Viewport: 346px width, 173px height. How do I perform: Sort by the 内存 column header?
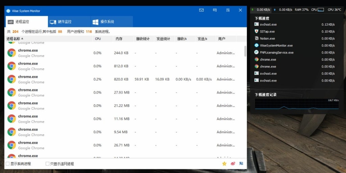click(123, 39)
